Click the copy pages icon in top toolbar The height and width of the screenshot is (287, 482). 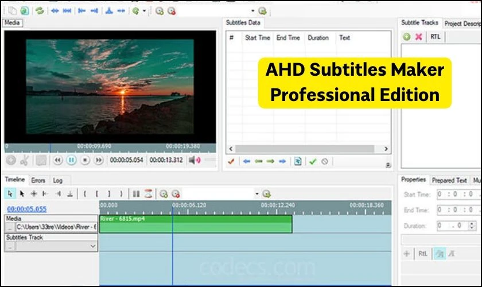click(12, 11)
